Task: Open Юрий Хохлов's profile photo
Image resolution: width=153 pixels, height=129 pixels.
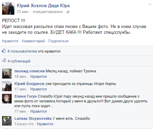Action: pos(8,9)
